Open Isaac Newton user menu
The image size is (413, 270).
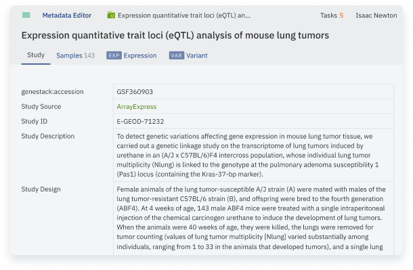[376, 16]
